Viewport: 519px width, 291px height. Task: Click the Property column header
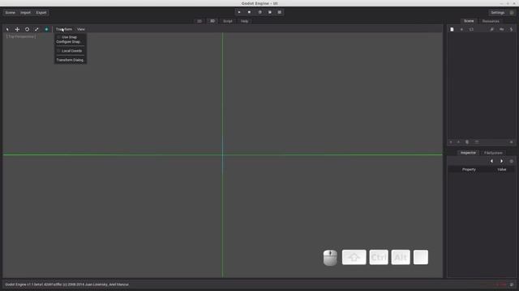pos(469,170)
